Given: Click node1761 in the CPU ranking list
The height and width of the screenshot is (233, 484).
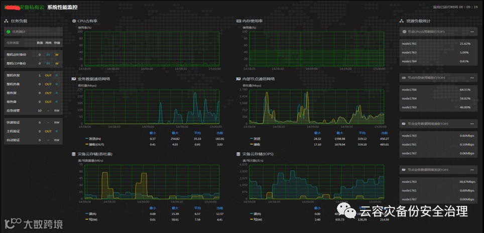Looking at the screenshot, I should click(409, 44).
